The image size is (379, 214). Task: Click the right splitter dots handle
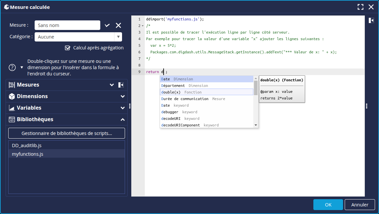(367, 106)
